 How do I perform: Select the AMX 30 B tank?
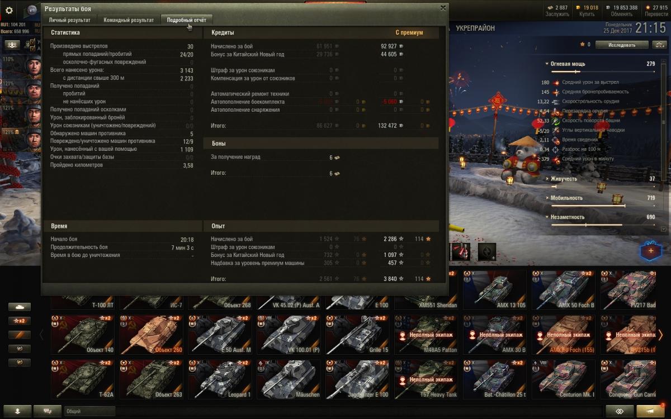coord(495,334)
